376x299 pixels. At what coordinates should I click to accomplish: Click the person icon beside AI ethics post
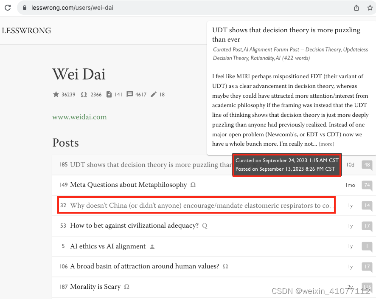(x=152, y=247)
